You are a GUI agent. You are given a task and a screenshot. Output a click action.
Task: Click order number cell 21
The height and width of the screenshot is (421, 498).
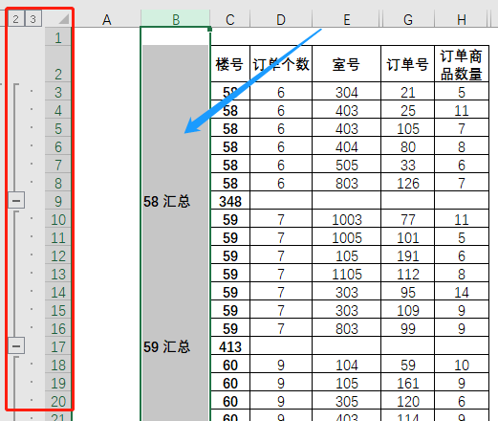point(408,92)
